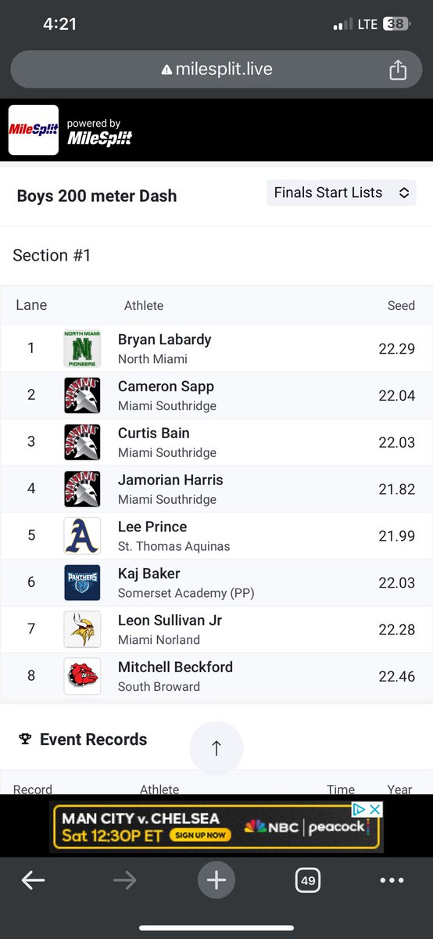
Task: Open the tab switcher showing 49 tabs
Action: 308,880
